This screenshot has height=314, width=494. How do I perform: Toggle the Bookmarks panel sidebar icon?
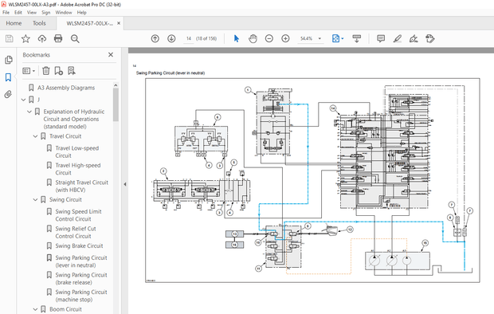[x=8, y=77]
